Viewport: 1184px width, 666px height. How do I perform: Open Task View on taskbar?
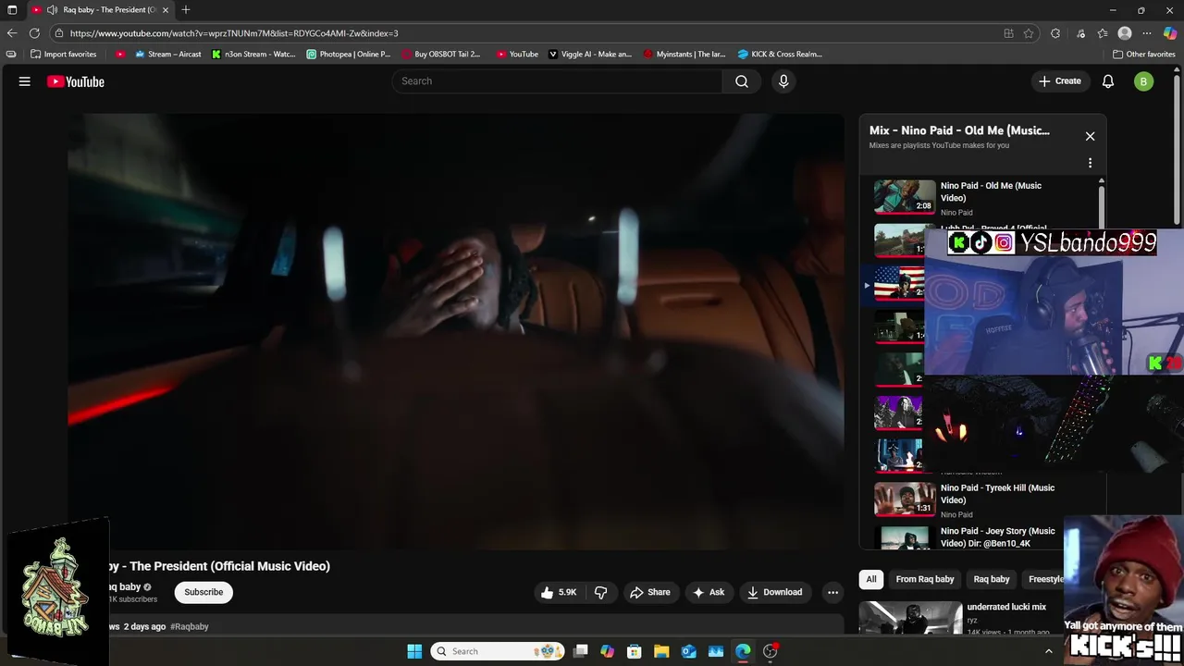click(580, 651)
